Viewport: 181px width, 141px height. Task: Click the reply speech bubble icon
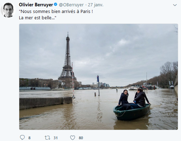[x=22, y=137]
